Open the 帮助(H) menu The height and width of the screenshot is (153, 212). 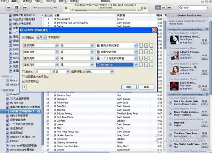coord(75,1)
